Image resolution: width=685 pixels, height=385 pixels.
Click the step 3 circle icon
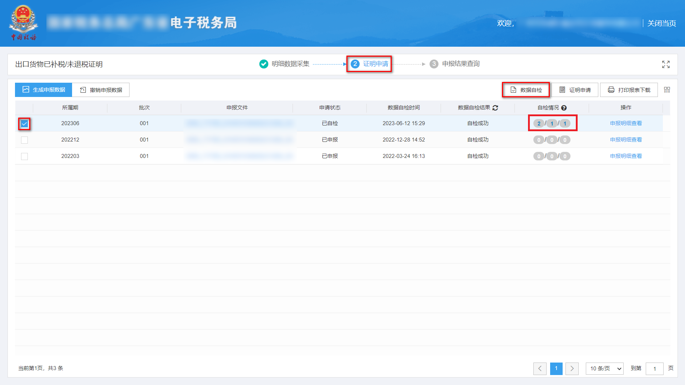tap(434, 64)
